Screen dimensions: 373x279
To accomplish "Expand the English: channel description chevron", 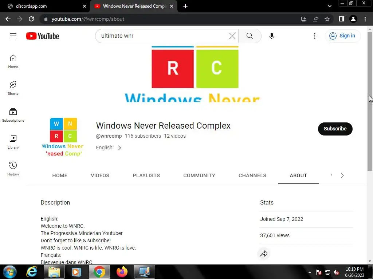I will tap(119, 148).
